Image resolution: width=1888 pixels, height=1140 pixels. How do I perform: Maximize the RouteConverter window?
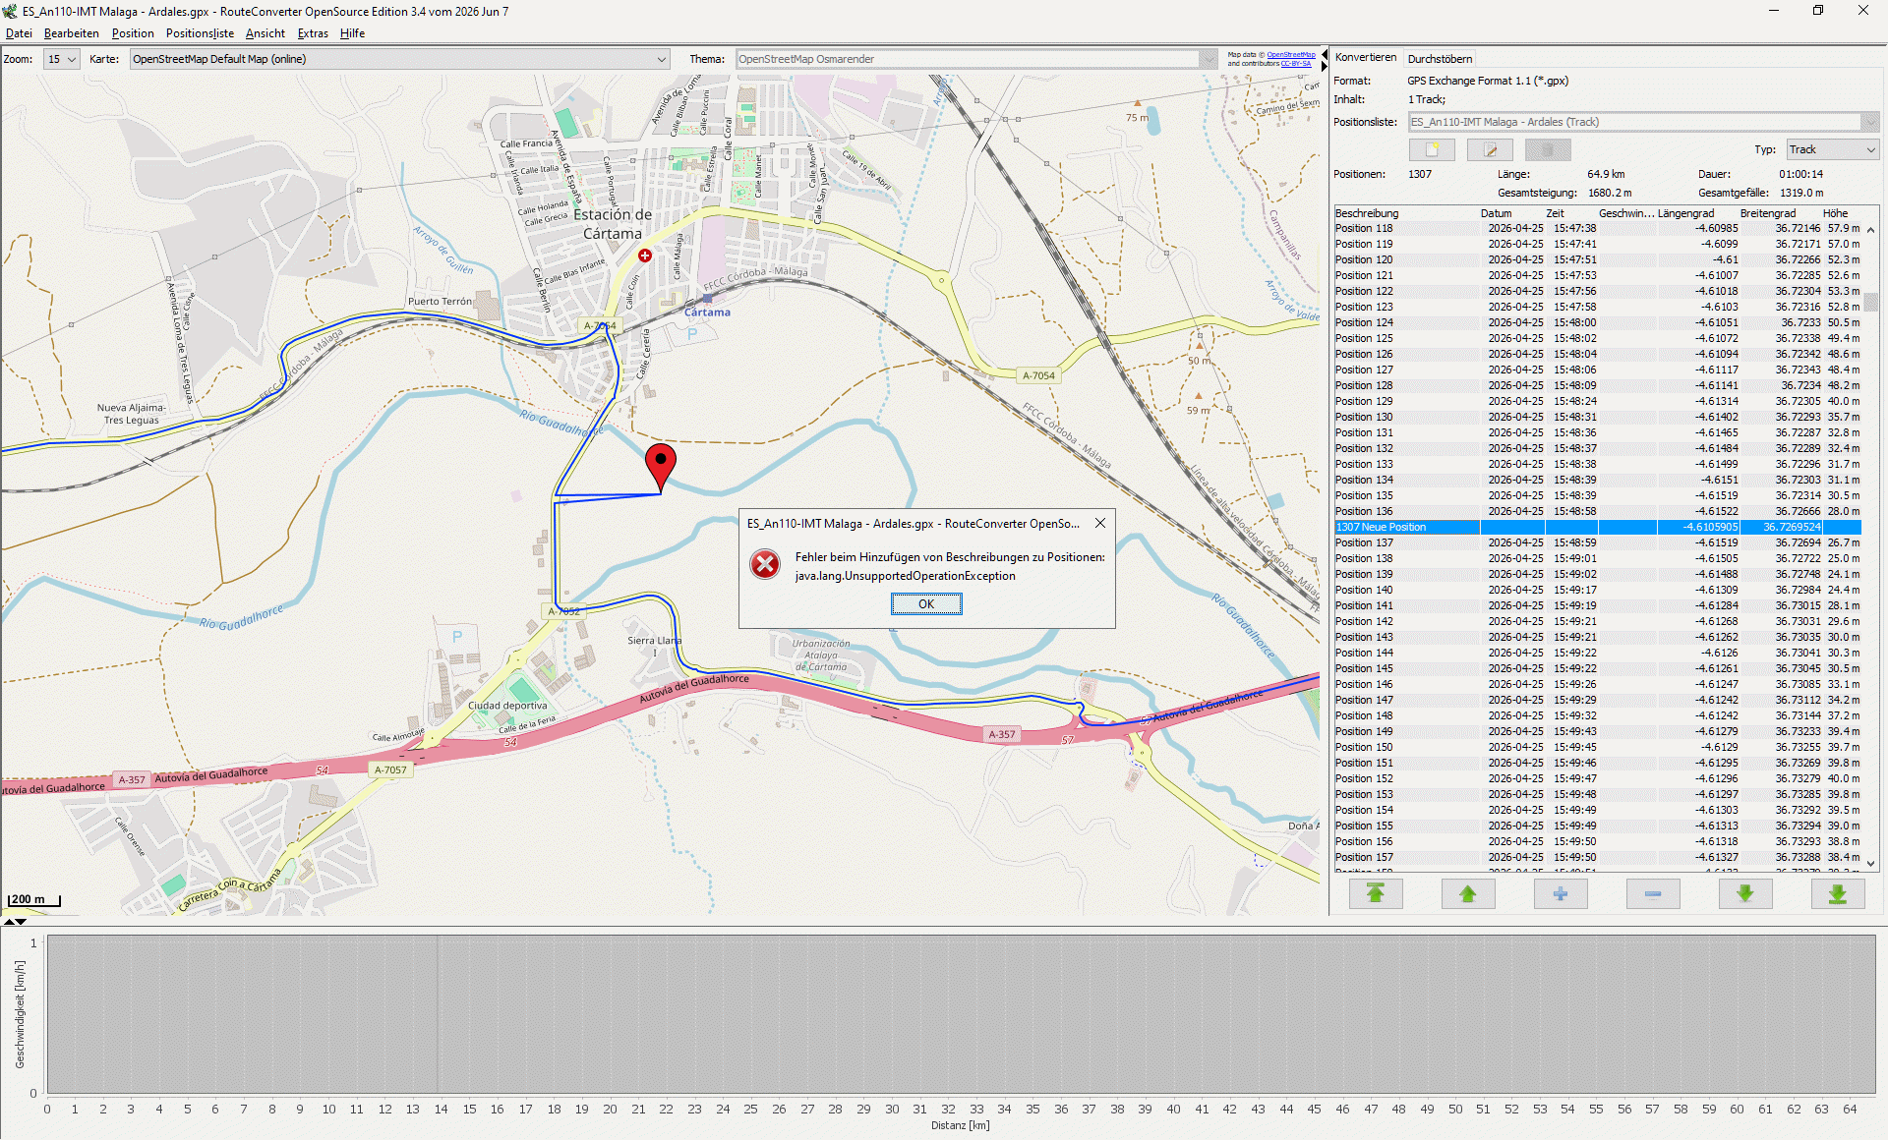tap(1818, 11)
